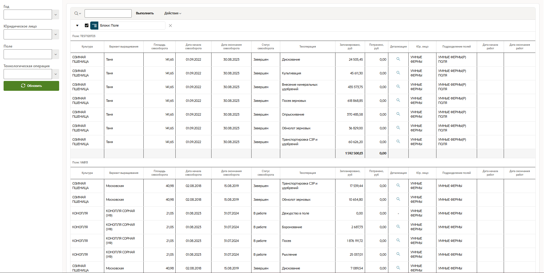Open detail magnifier for Боронование row

pyautogui.click(x=398, y=227)
